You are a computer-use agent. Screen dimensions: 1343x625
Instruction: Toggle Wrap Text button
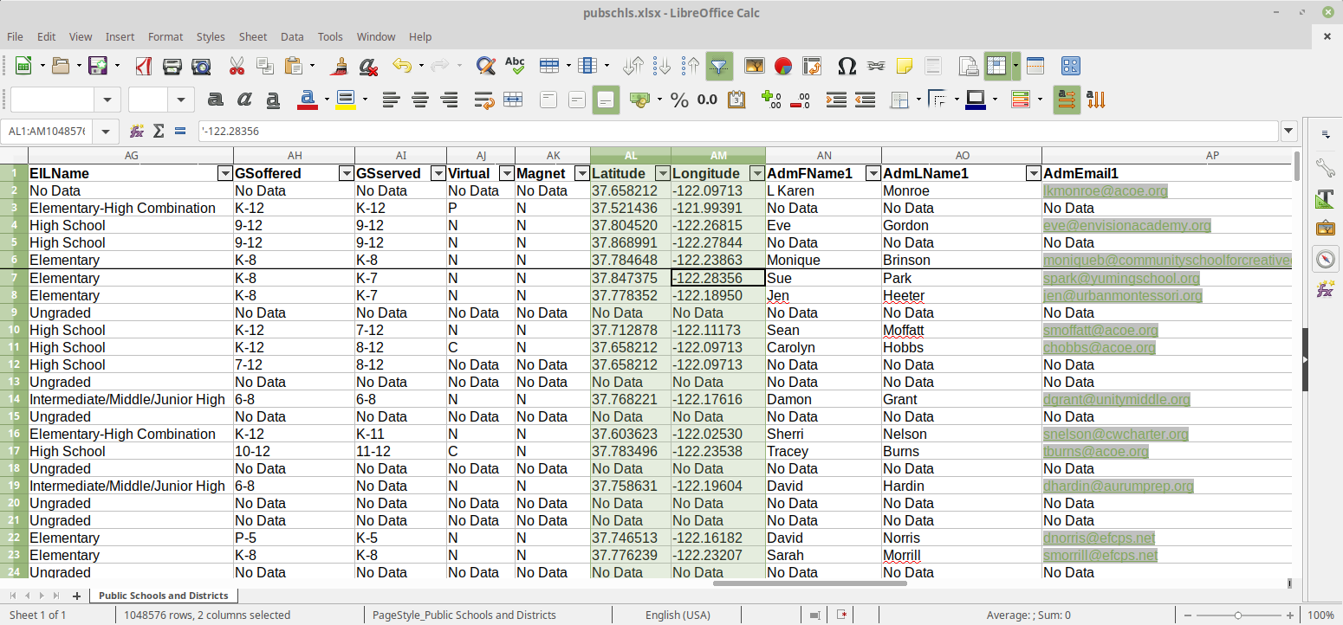tap(484, 100)
